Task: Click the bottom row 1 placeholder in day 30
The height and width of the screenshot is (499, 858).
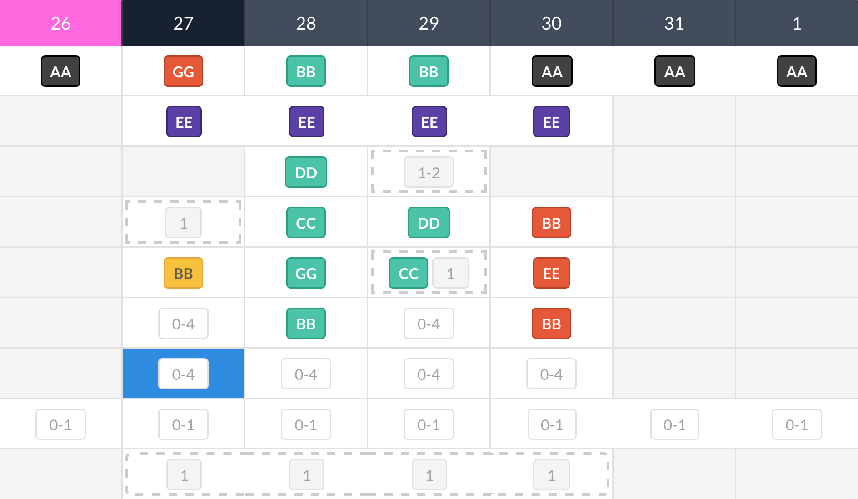Action: click(x=551, y=475)
